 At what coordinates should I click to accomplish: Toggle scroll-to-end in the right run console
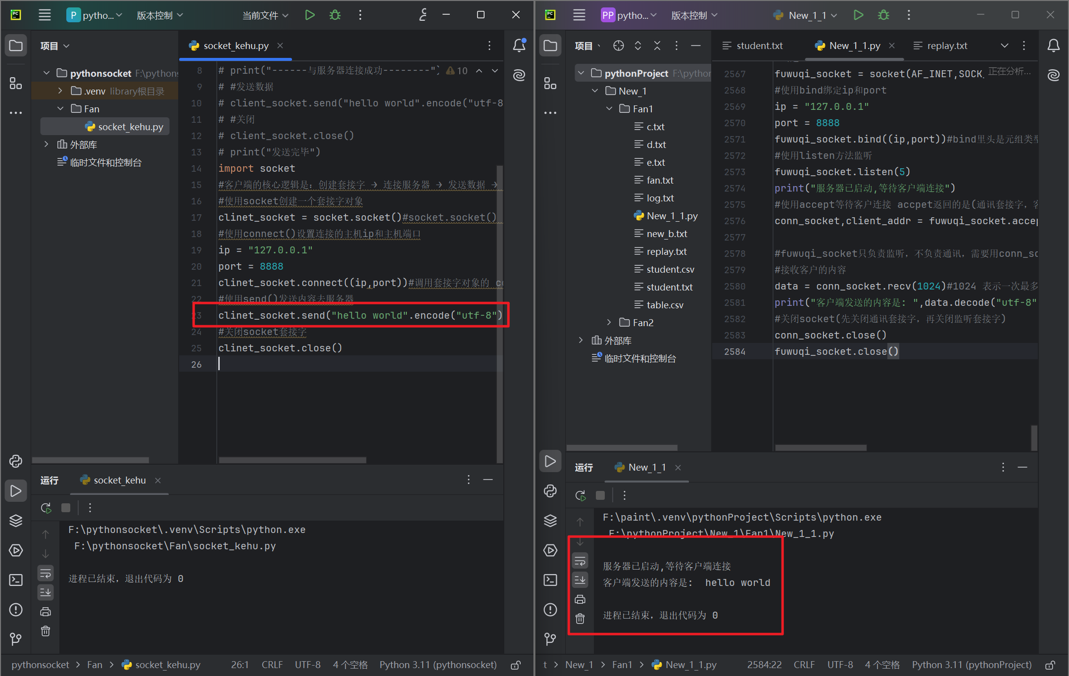(580, 579)
